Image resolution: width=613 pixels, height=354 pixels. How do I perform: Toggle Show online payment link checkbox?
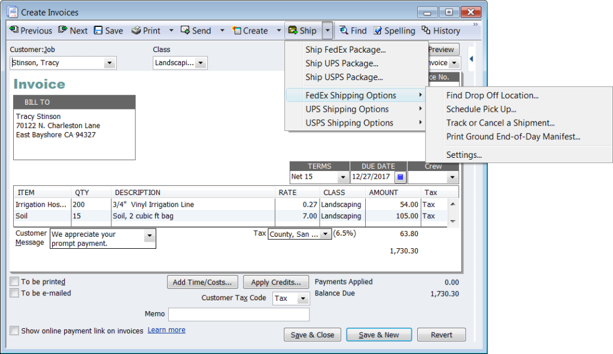[14, 331]
